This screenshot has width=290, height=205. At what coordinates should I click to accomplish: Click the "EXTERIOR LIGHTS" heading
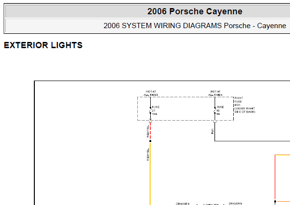[x=43, y=45]
